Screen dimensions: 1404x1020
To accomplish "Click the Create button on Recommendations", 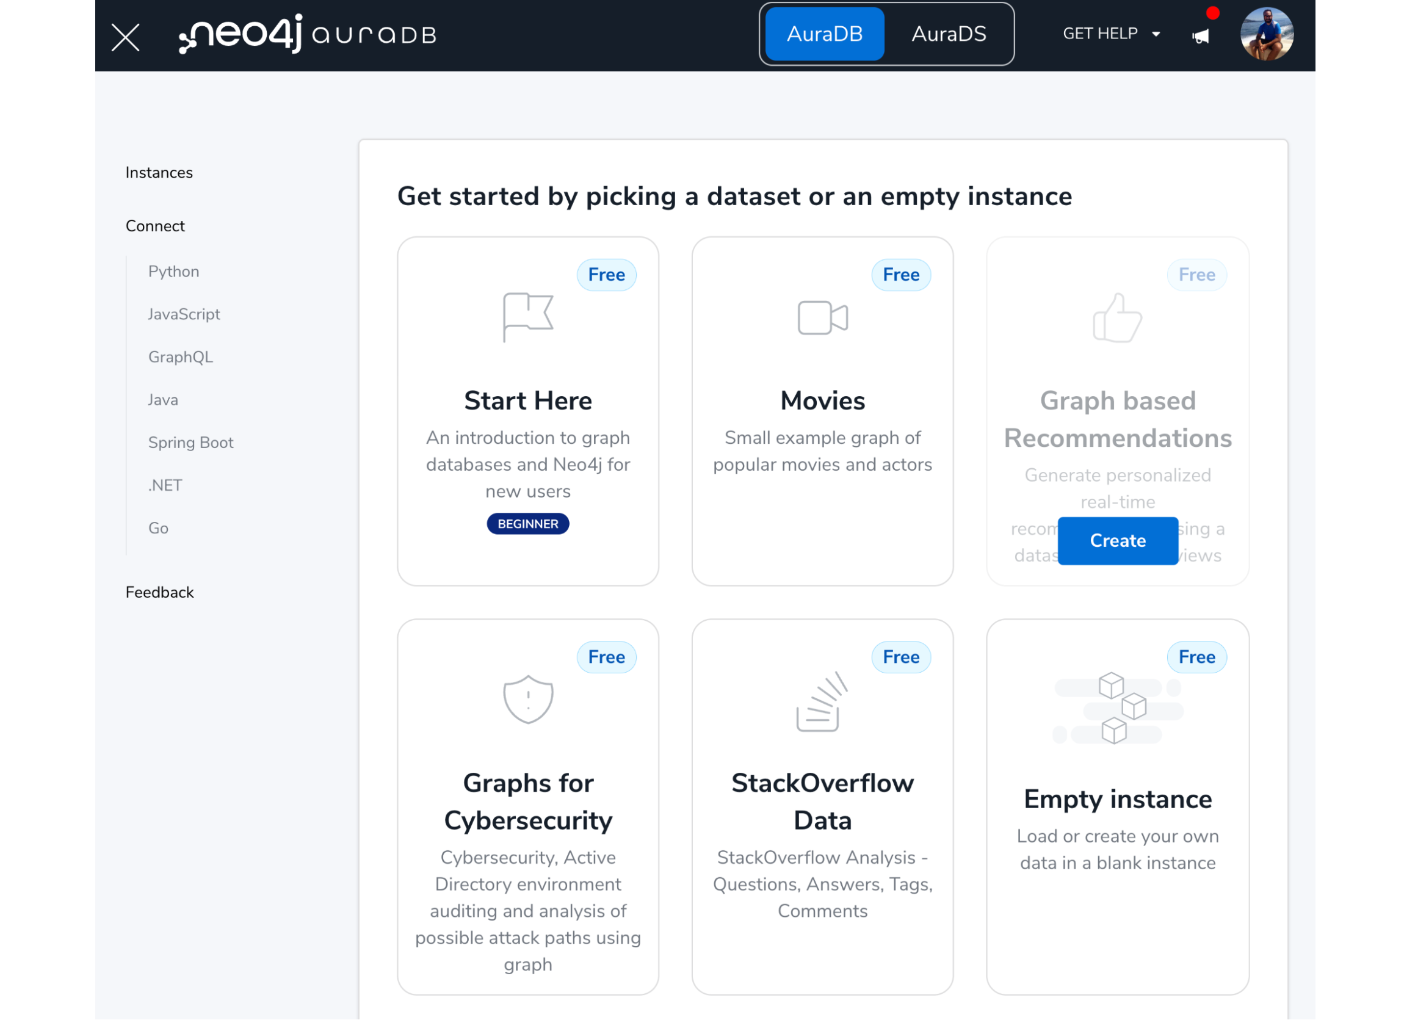I will tap(1116, 540).
